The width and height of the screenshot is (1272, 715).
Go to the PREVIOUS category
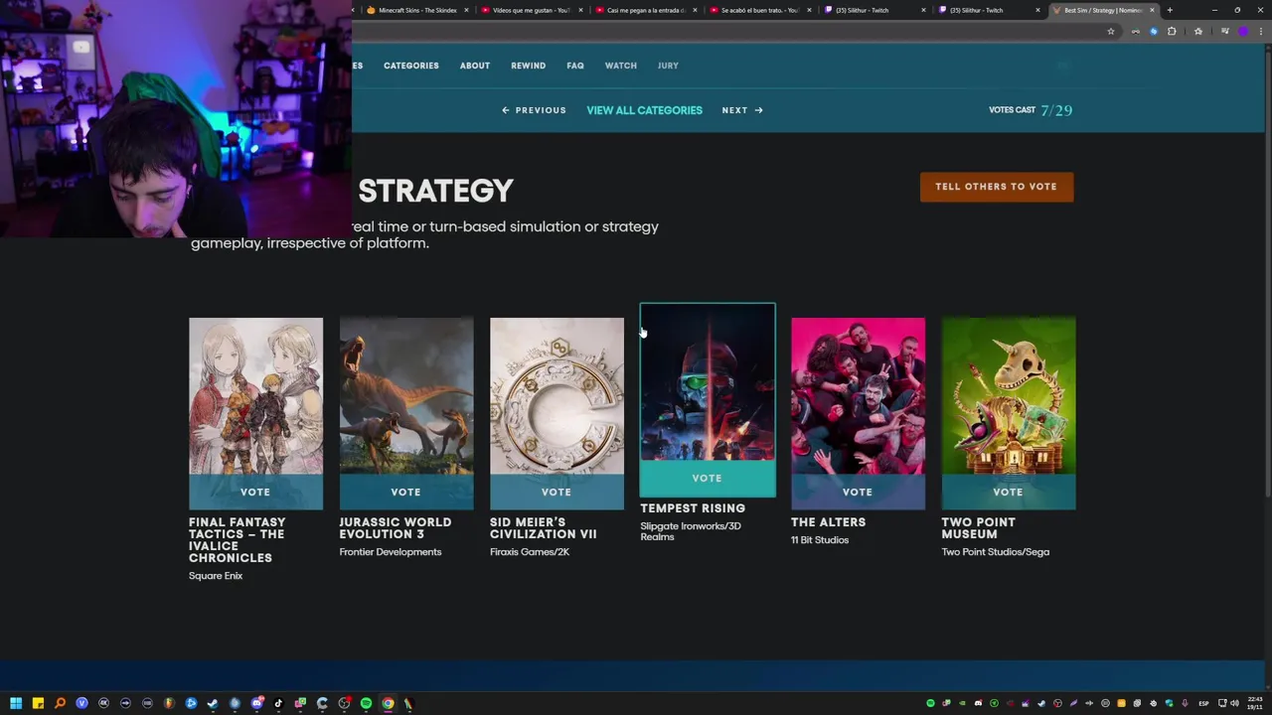[x=534, y=110]
